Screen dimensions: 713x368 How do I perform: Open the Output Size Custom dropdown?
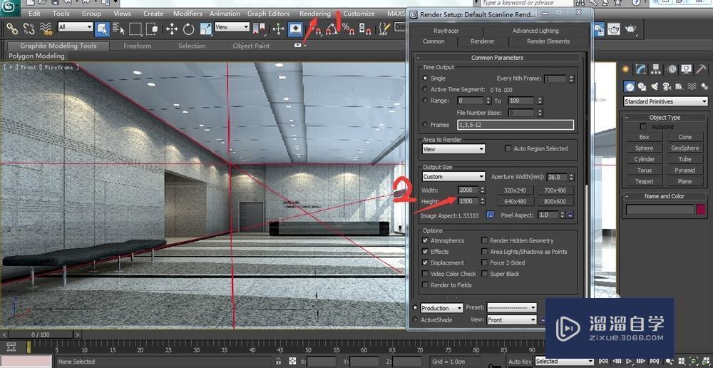pyautogui.click(x=453, y=176)
